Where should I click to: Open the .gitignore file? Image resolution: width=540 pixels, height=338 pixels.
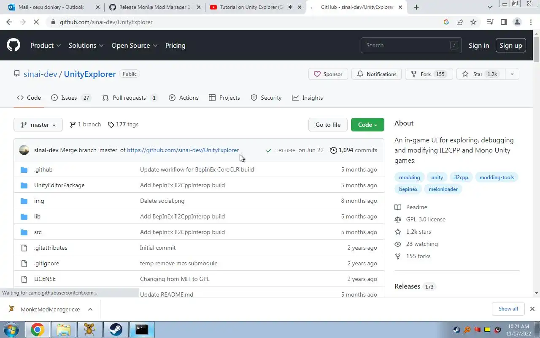[46, 263]
